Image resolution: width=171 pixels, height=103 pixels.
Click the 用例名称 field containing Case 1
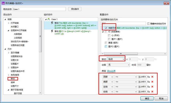[39, 9]
